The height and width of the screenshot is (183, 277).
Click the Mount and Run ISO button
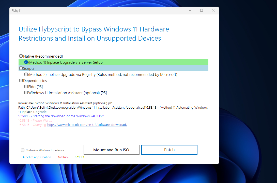click(x=111, y=149)
